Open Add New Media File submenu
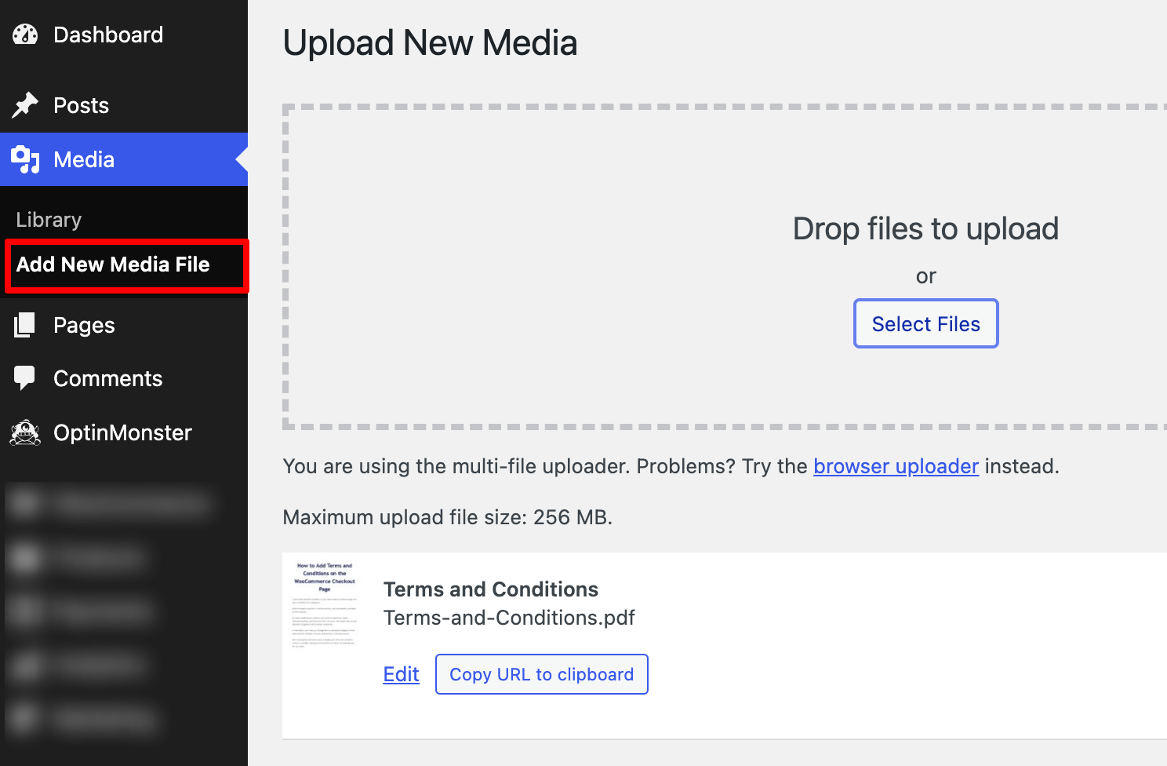 click(x=113, y=264)
